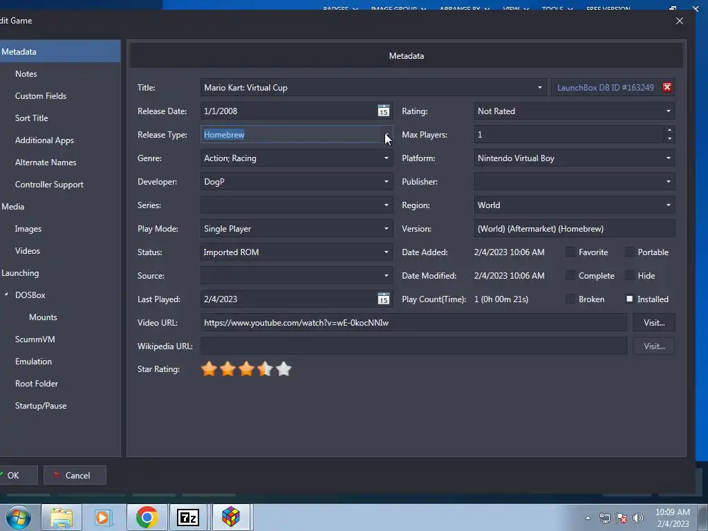
Task: Click Cancel to discard edits
Action: click(75, 475)
